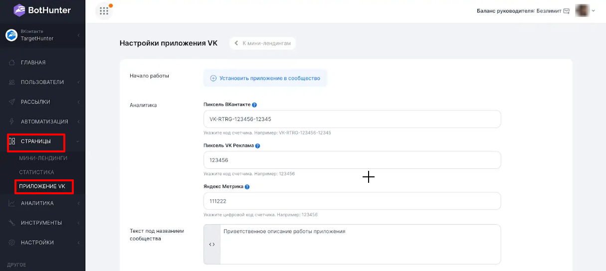Expand the РАССЫЛКИ sidebar section
The width and height of the screenshot is (606, 271).
[x=43, y=102]
